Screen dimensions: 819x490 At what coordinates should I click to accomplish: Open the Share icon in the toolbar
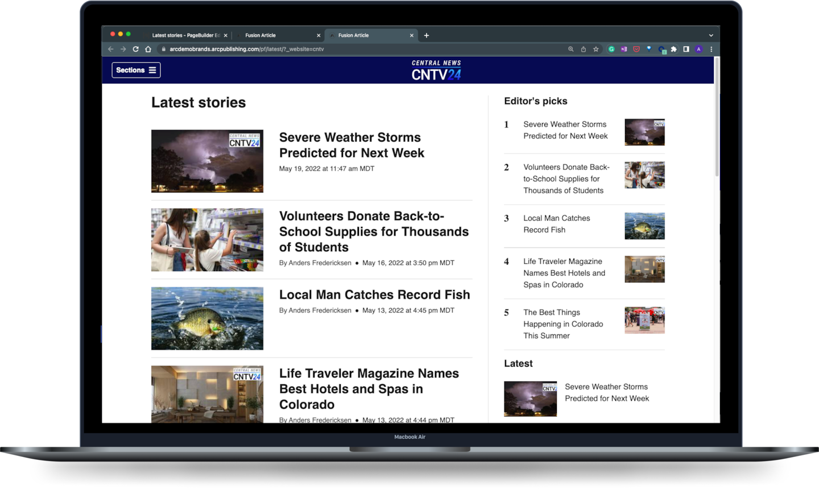coord(583,49)
